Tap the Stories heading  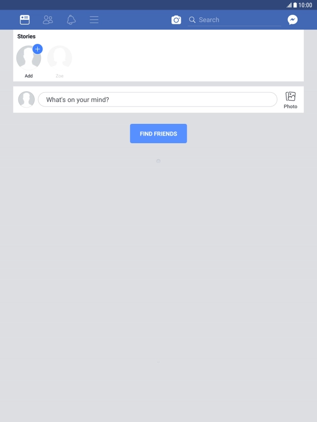27,36
